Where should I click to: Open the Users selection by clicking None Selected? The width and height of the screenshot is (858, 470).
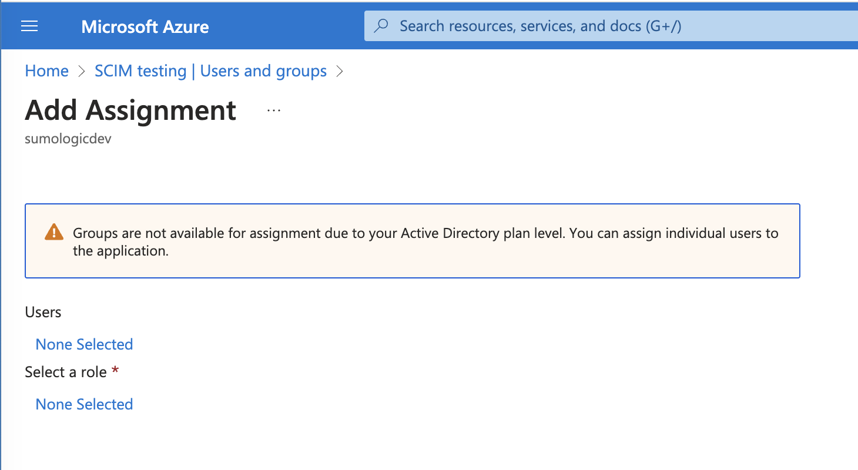pyautogui.click(x=84, y=344)
